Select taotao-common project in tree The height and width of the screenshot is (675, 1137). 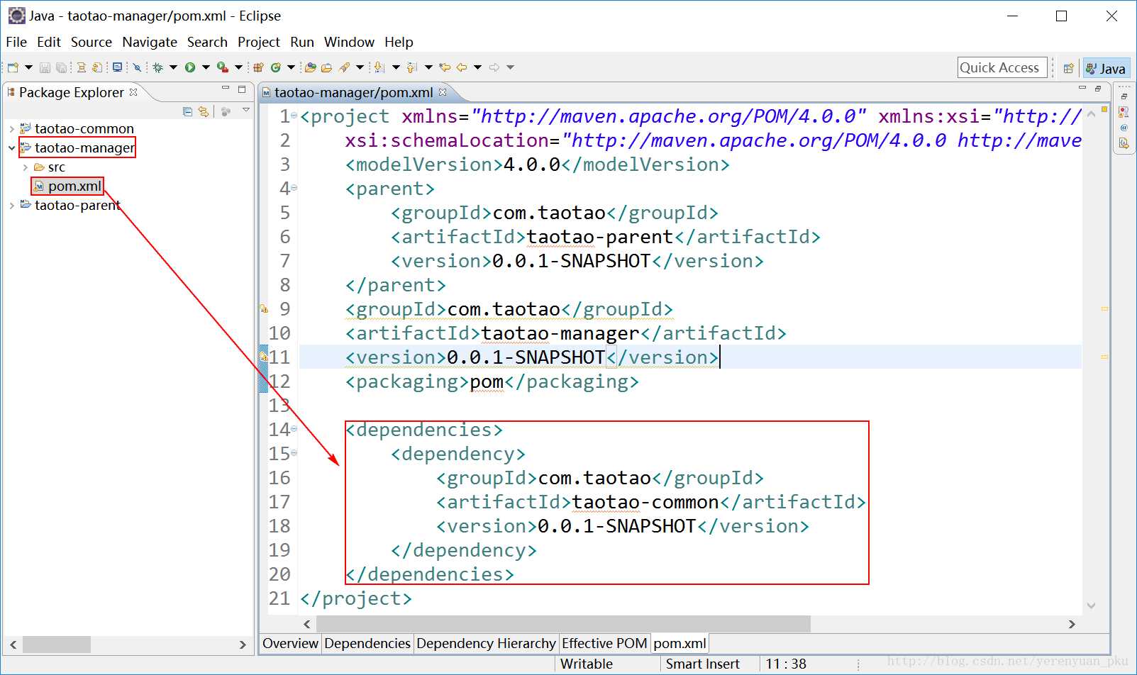84,129
